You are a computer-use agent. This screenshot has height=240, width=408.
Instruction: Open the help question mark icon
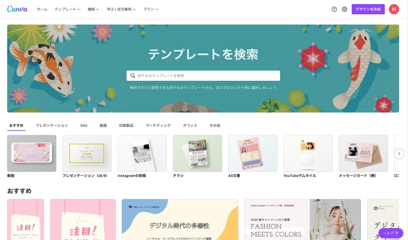(334, 10)
